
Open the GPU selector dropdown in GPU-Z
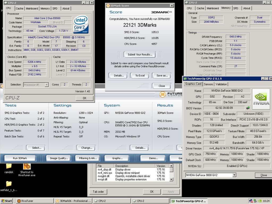click(x=234, y=175)
